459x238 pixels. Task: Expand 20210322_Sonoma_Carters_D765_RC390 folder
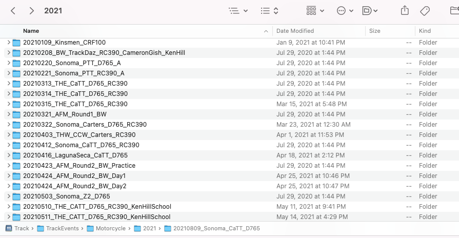(9, 125)
